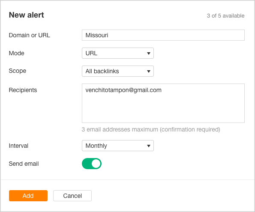Click inside the Recipients text area
255x212 pixels.
coord(163,103)
